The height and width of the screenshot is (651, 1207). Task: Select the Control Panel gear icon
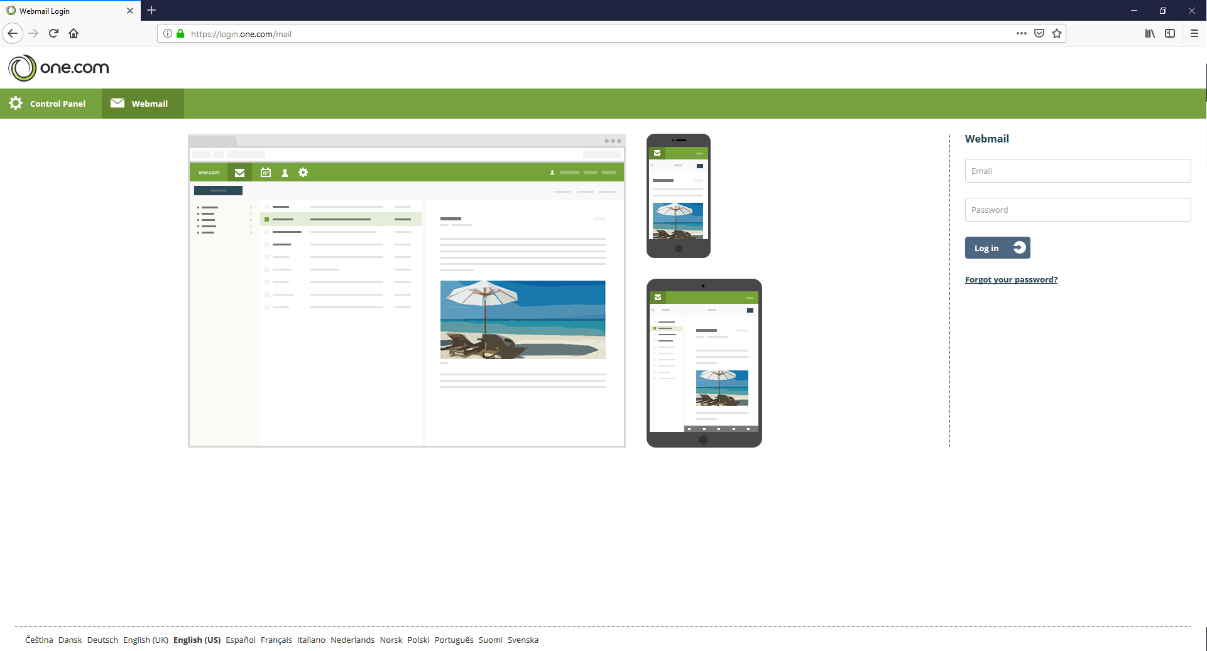tap(15, 103)
